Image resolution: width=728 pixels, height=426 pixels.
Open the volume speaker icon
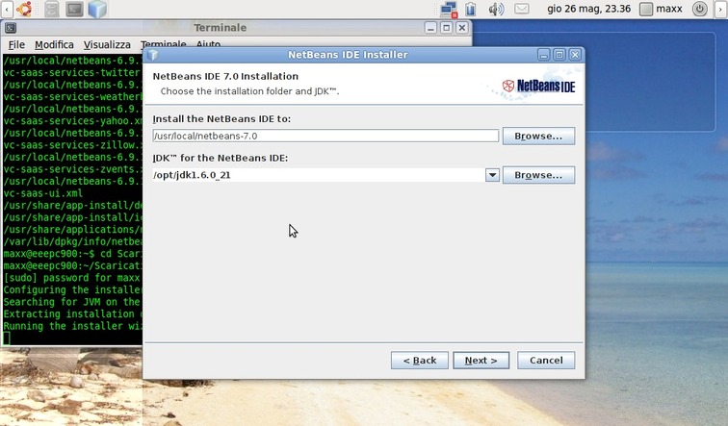pos(496,10)
